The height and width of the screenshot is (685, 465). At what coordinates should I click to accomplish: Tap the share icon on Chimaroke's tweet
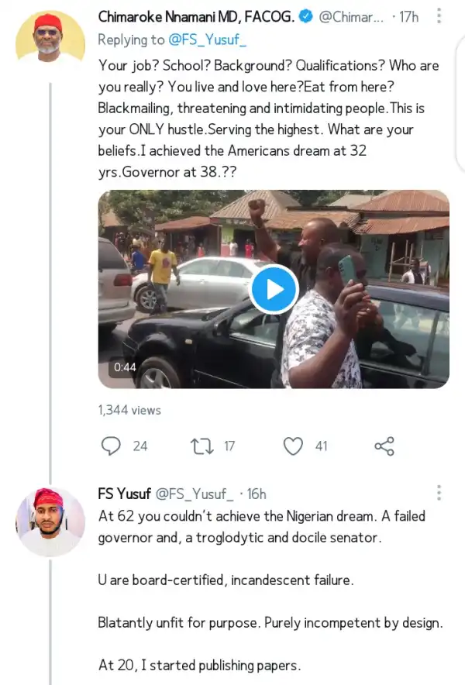[384, 446]
